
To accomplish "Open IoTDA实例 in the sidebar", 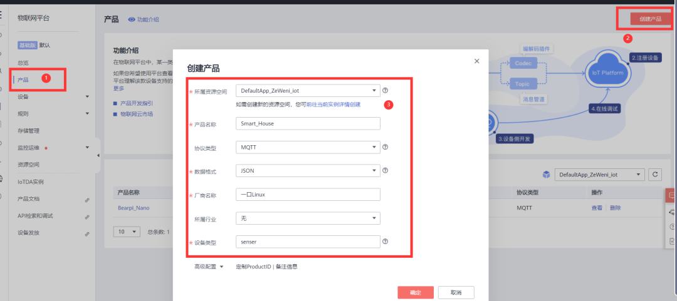I will (31, 182).
